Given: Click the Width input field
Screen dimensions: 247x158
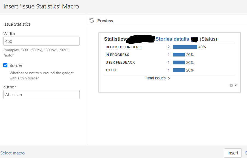Looking at the screenshot, I should [41, 41].
